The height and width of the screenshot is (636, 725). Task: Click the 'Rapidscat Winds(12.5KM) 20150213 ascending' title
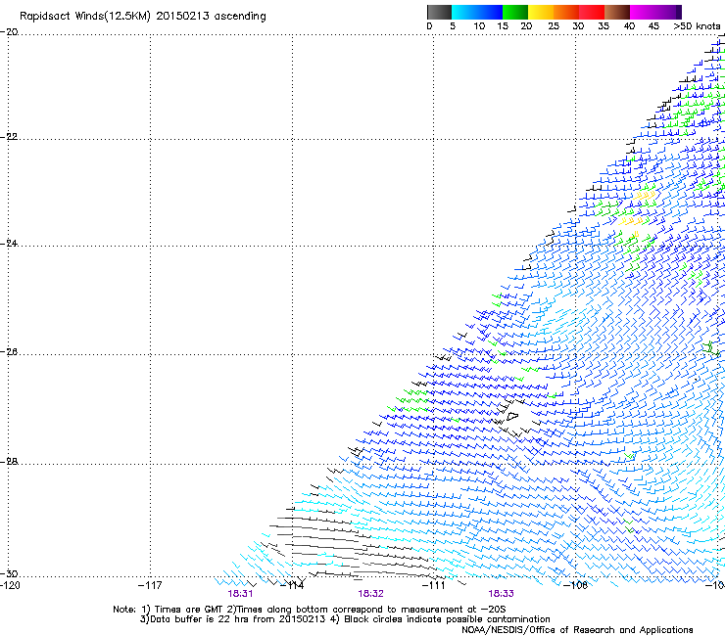pos(143,17)
